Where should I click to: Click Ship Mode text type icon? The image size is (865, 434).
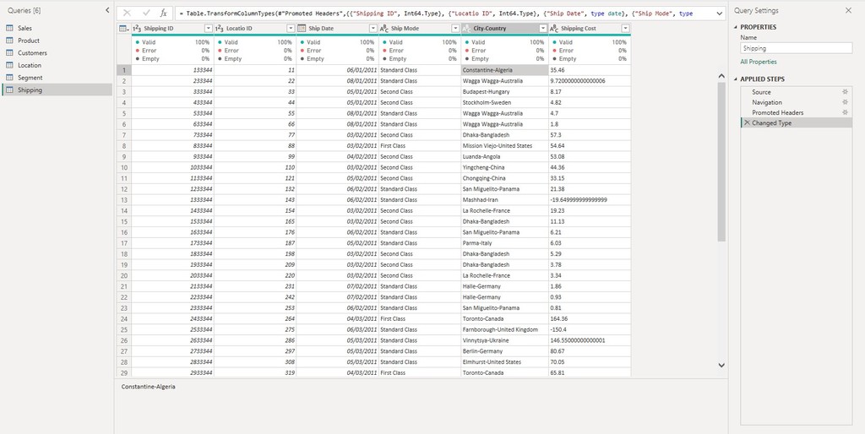click(384, 29)
